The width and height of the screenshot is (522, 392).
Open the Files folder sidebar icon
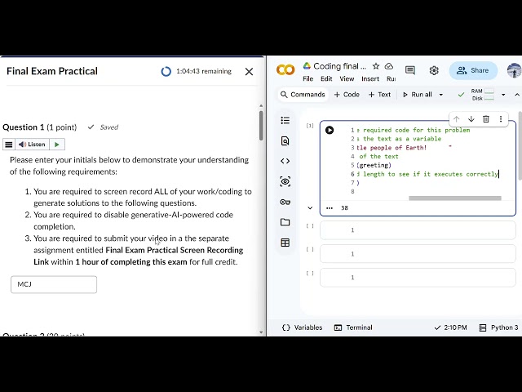(x=285, y=222)
